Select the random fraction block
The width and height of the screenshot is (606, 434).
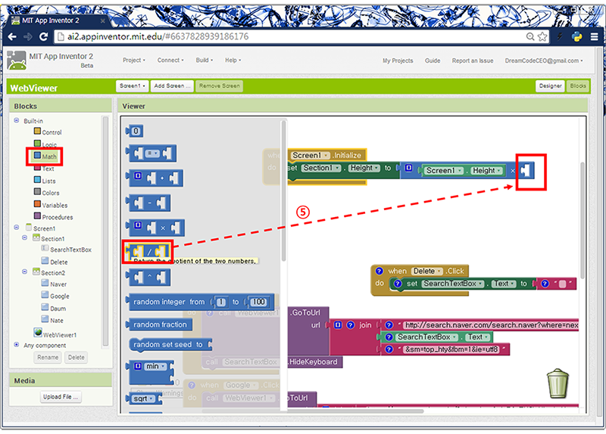pos(159,324)
